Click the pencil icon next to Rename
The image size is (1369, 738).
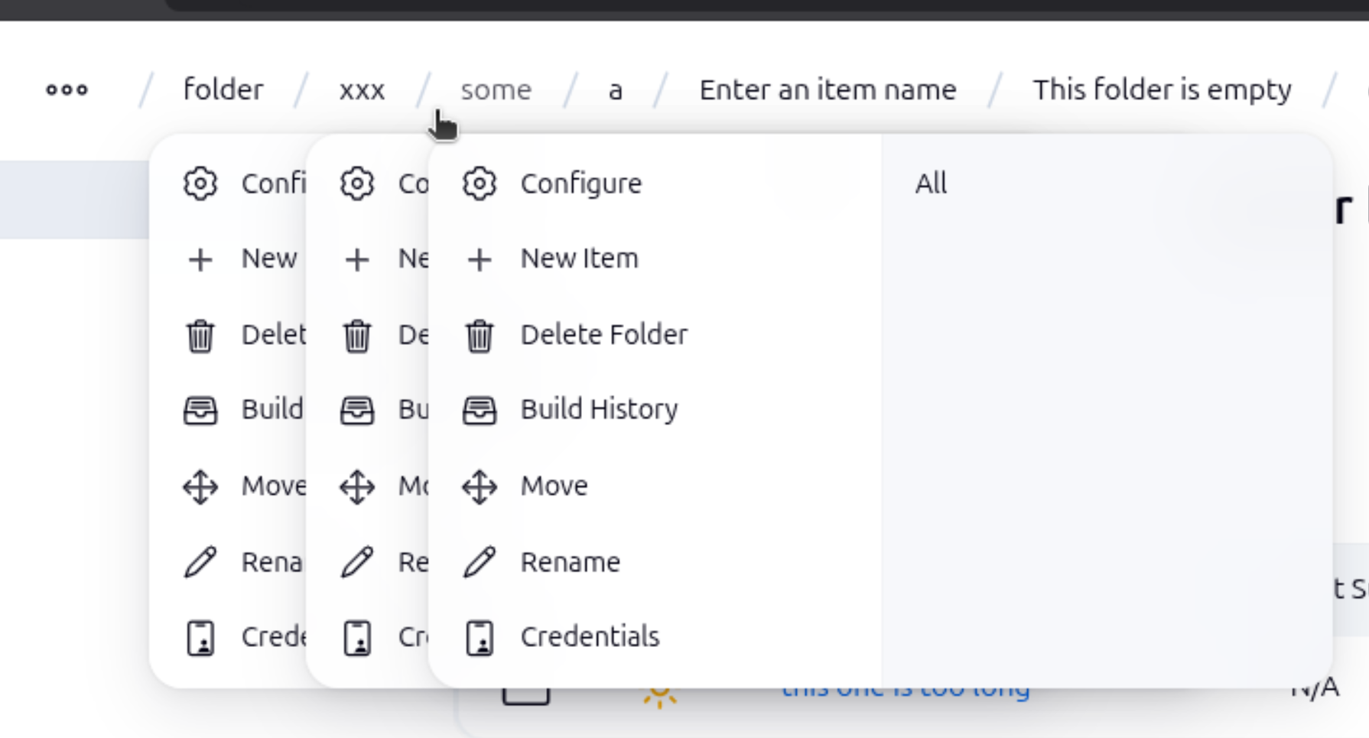pyautogui.click(x=480, y=562)
